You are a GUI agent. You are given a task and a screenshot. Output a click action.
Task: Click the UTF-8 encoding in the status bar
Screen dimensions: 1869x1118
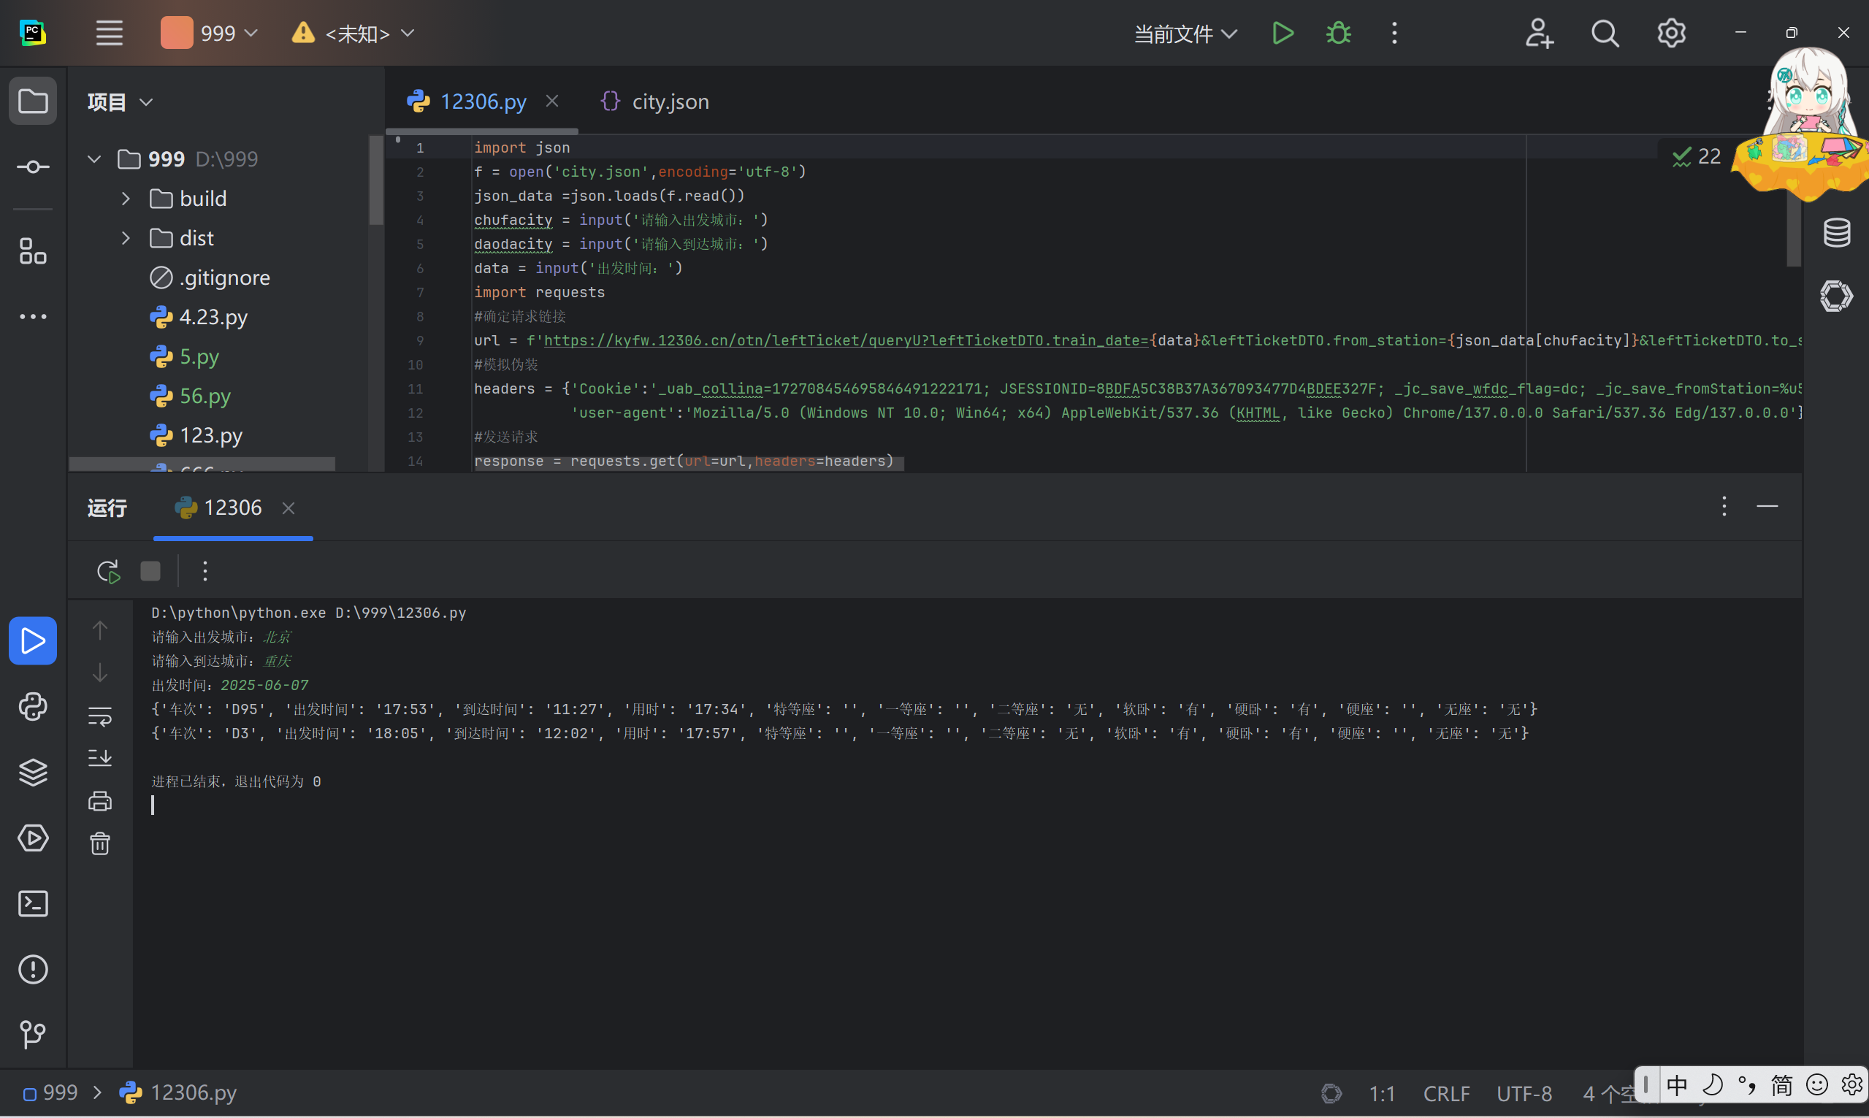click(1524, 1092)
